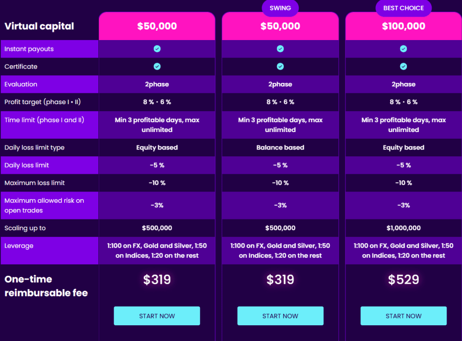Screen dimensions: 462x341
Task: Click the Instant payouts checkmark under SWING plan
Action: pyautogui.click(x=280, y=49)
